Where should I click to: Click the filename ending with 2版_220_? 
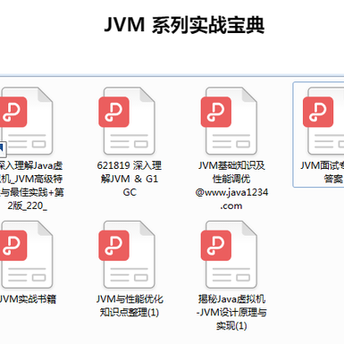31,185
